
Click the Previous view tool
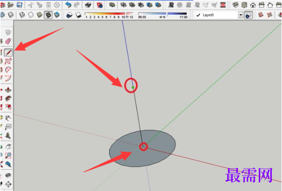[8, 164]
